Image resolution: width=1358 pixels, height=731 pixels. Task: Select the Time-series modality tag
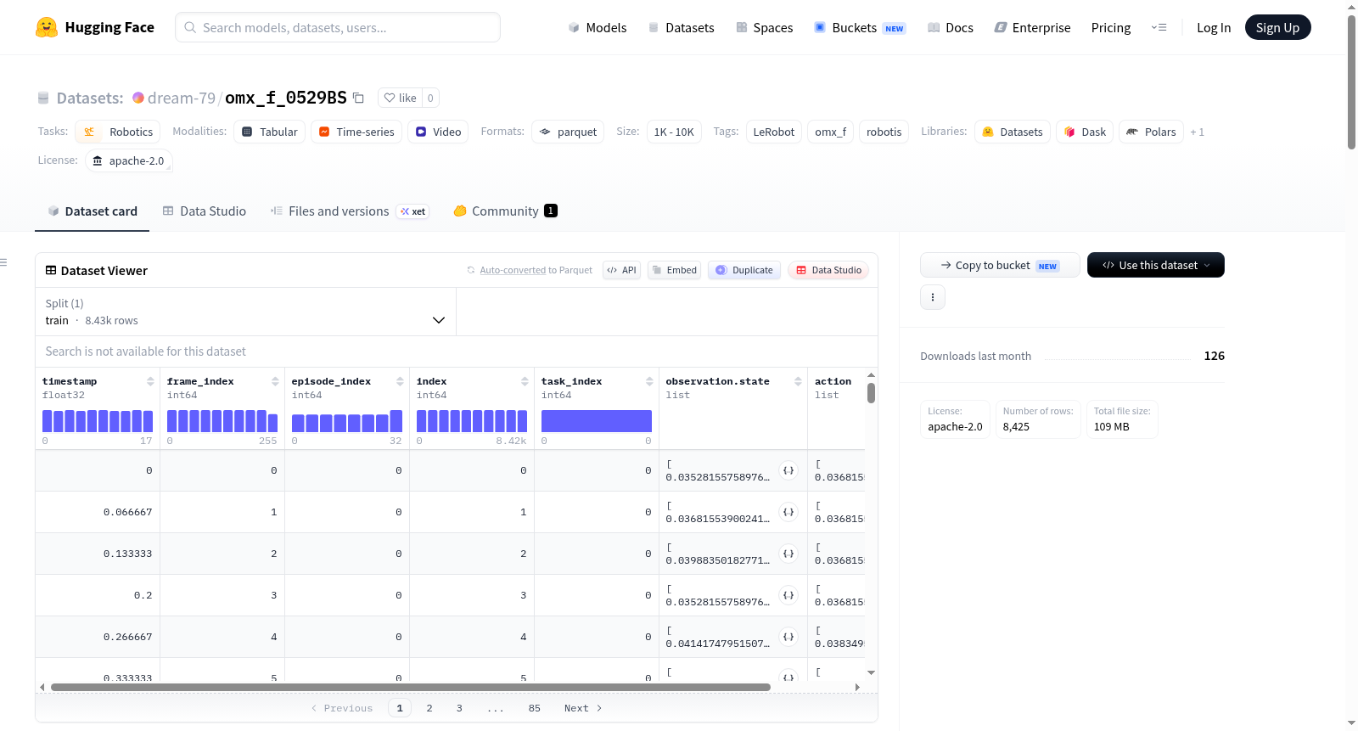coord(356,132)
